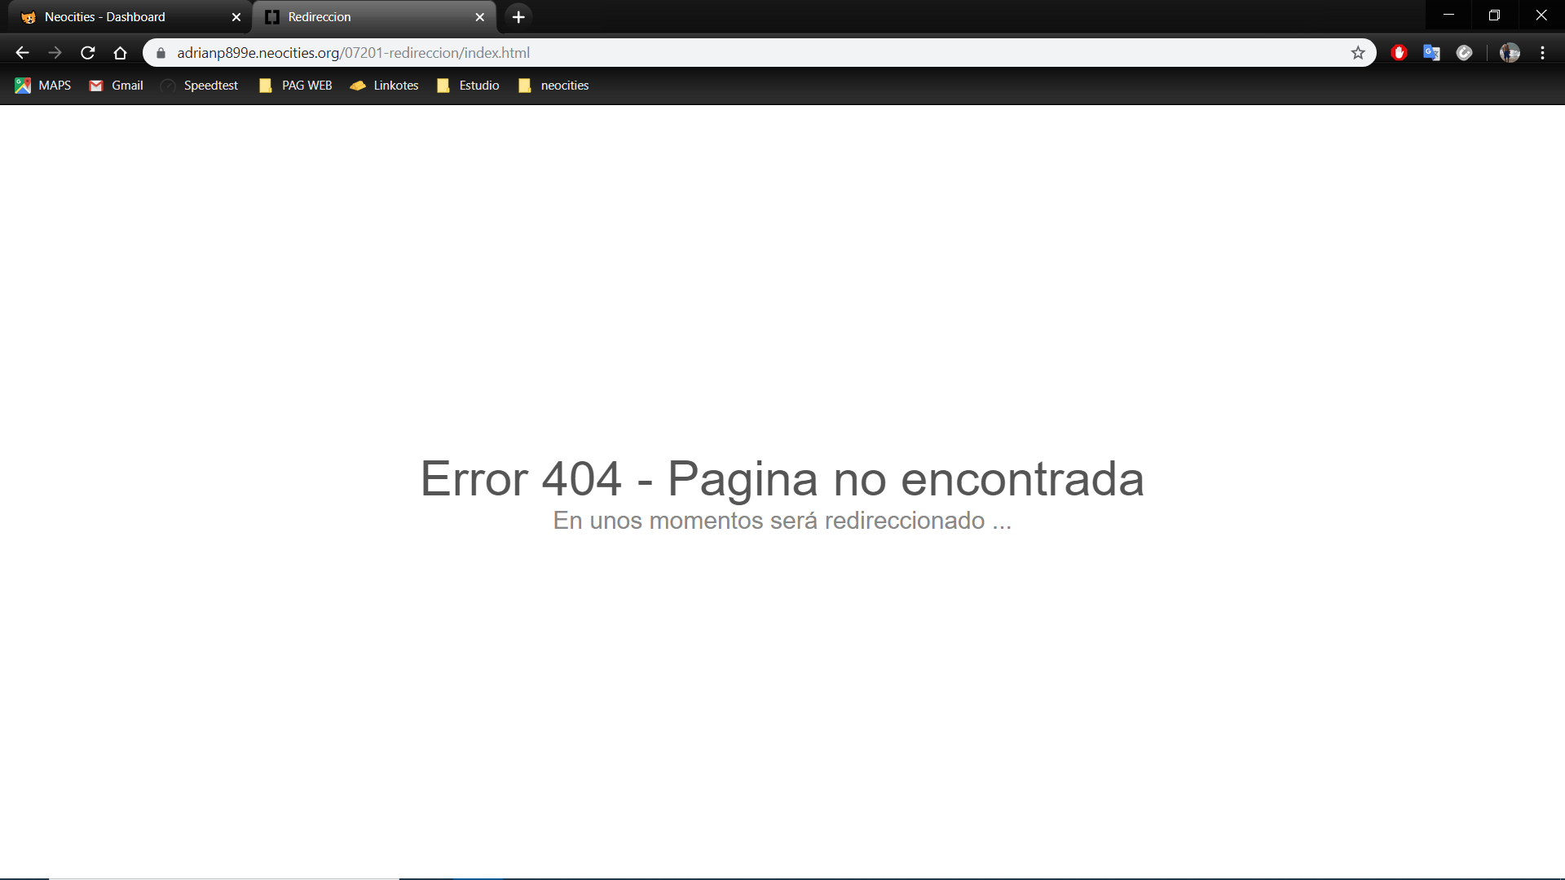This screenshot has height=880, width=1565.
Task: Open the user profile avatar menu
Action: 1510,53
